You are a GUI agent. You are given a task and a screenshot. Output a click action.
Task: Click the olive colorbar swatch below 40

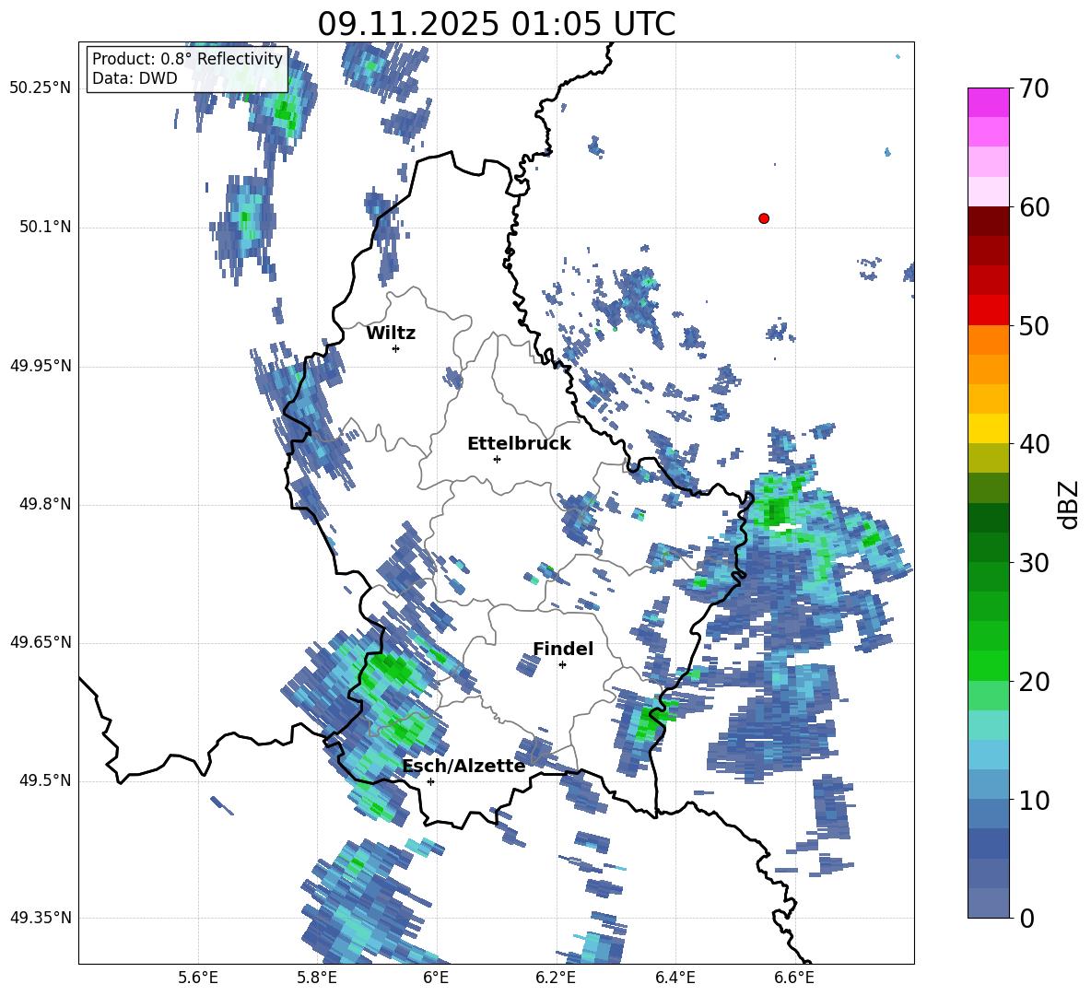pyautogui.click(x=988, y=458)
